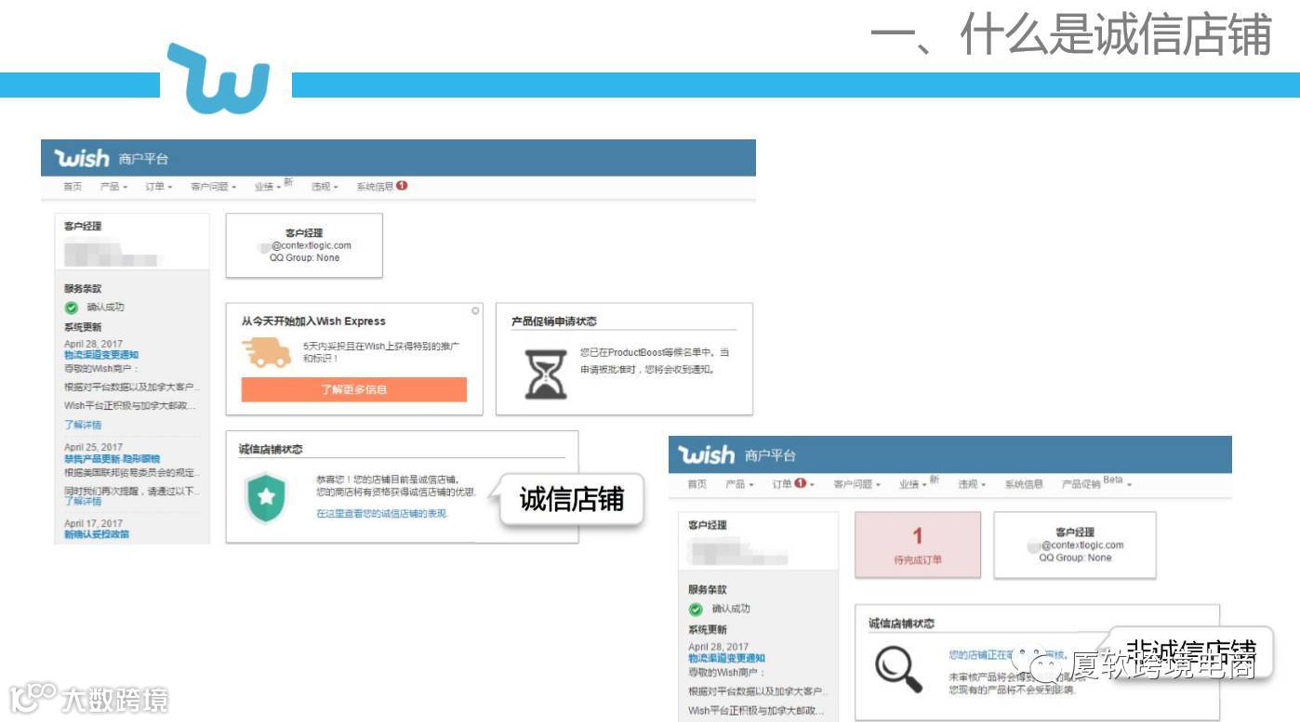1300x722 pixels.
Task: Expand 客户问题 dropdown in the right dashboard
Action: (x=856, y=484)
